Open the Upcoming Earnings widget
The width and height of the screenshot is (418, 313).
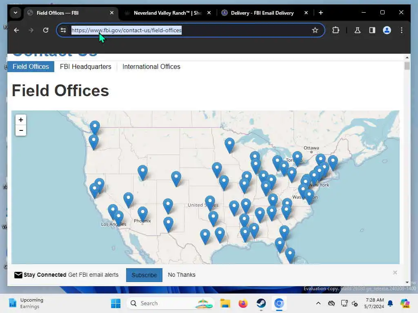26,303
